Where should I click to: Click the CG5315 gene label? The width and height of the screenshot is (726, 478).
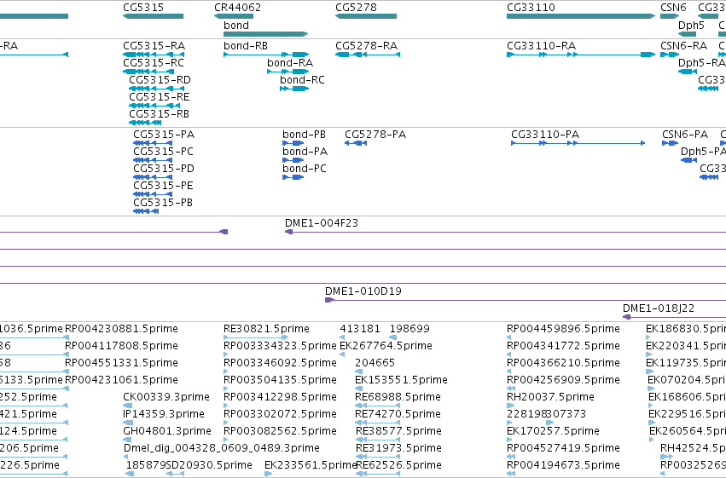[143, 8]
